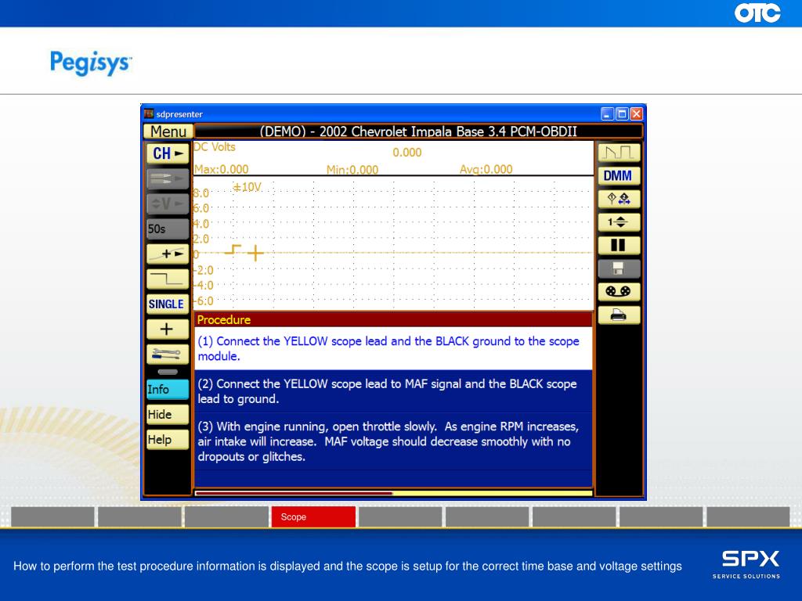Click the DC Volts label
802x601 pixels.
215,147
